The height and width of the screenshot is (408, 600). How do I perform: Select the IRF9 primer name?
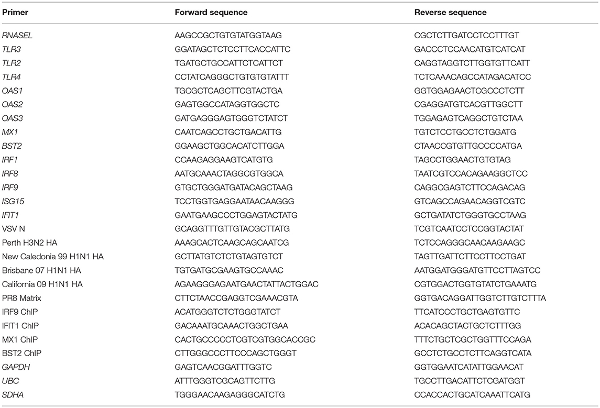pyautogui.click(x=10, y=188)
